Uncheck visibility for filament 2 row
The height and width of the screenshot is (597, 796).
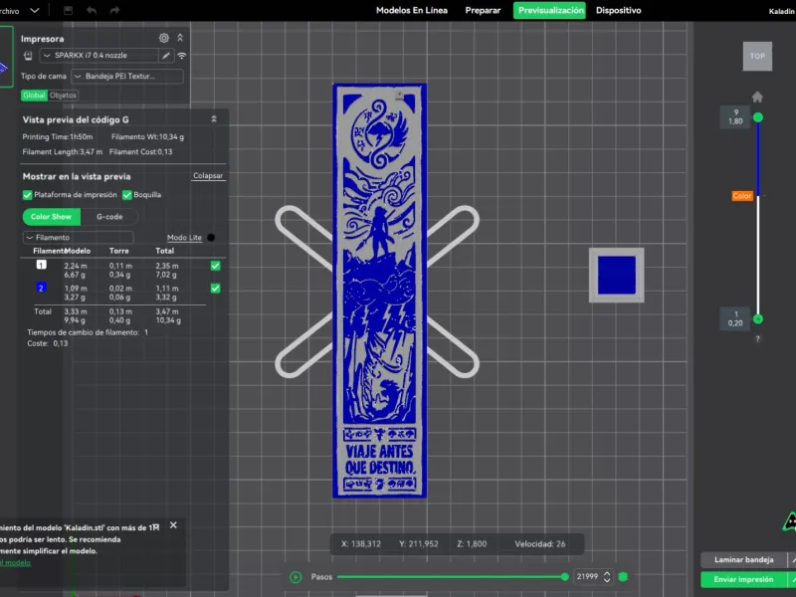pyautogui.click(x=215, y=289)
